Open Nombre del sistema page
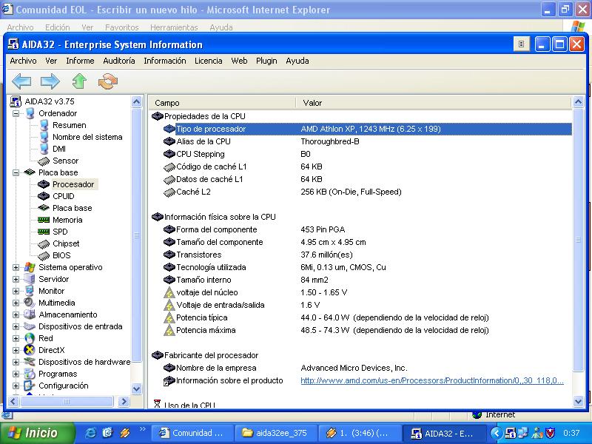The height and width of the screenshot is (444, 592). pos(87,137)
